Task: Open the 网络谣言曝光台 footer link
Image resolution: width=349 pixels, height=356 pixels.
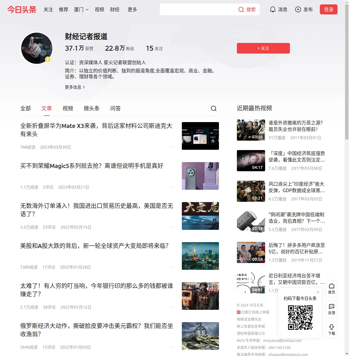Action: [x=249, y=319]
